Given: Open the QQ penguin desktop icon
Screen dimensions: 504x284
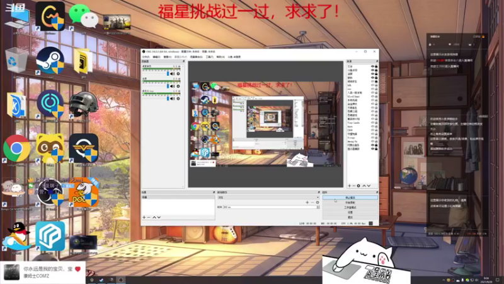Looking at the screenshot, I should pos(17,236).
